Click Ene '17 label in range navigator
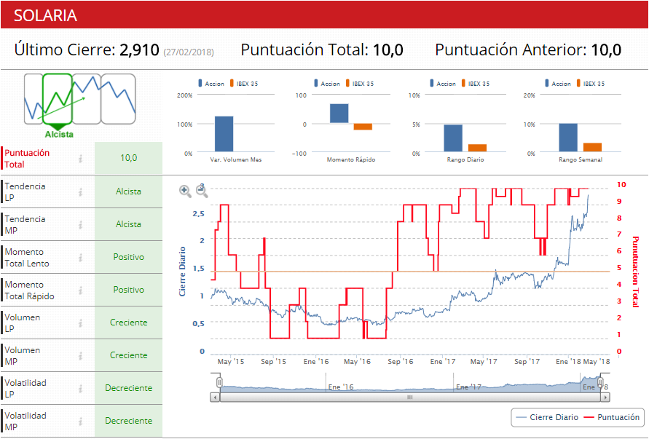The image size is (649, 439). [x=468, y=387]
